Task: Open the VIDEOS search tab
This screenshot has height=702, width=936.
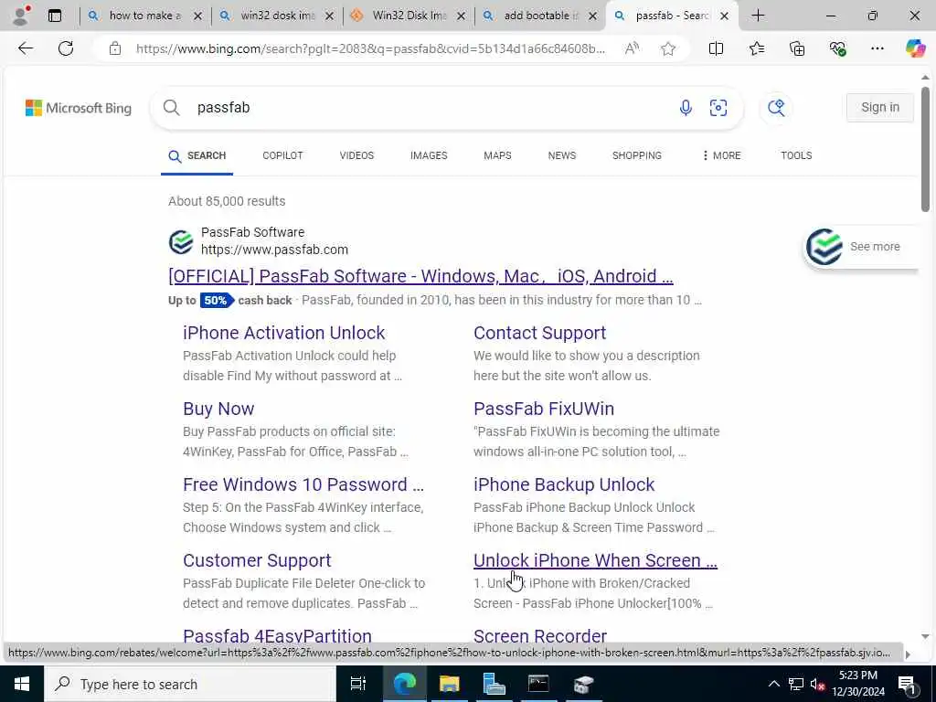Action: click(x=357, y=155)
